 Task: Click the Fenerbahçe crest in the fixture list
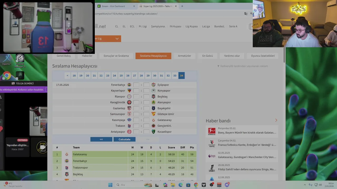[x=129, y=85]
